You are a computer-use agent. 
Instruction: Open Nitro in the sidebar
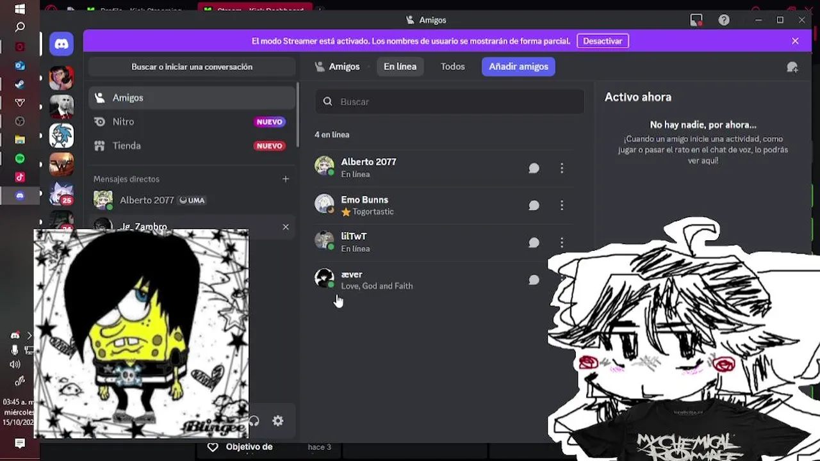coord(192,122)
